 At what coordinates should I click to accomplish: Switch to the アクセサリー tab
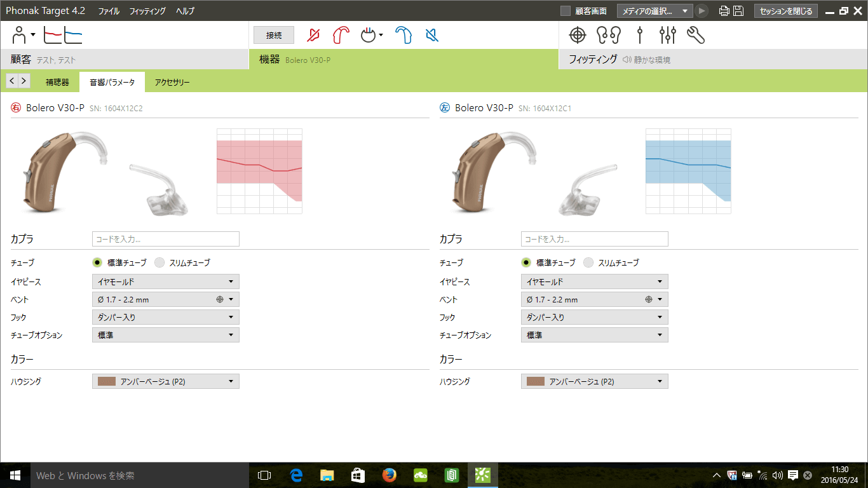point(172,82)
